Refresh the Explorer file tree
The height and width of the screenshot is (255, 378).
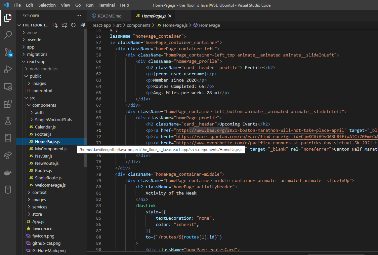click(73, 25)
